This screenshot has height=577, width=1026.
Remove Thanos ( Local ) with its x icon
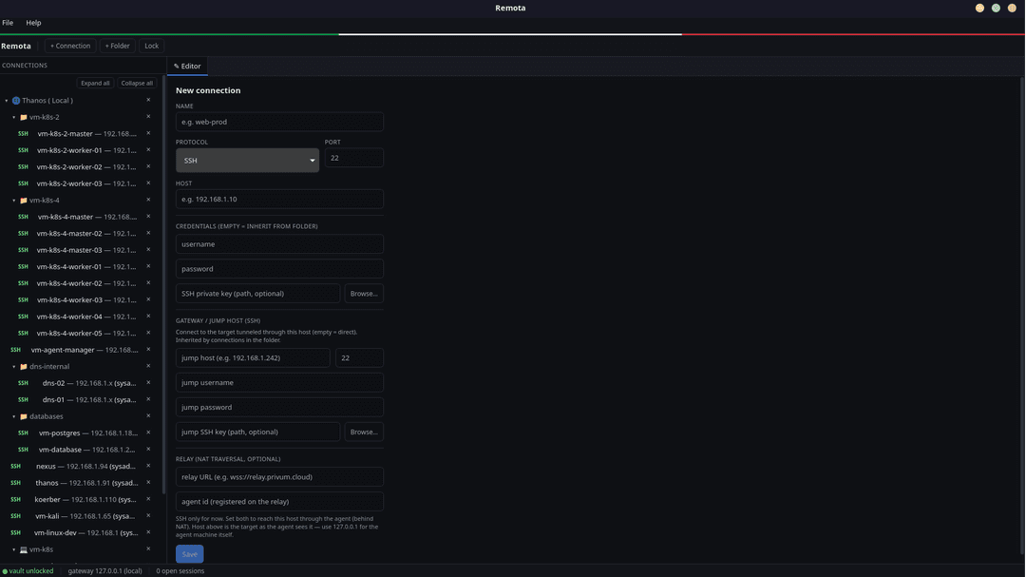coord(148,100)
